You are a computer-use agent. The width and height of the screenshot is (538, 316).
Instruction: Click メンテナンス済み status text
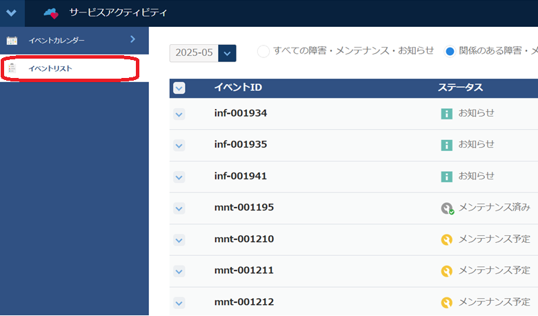495,207
